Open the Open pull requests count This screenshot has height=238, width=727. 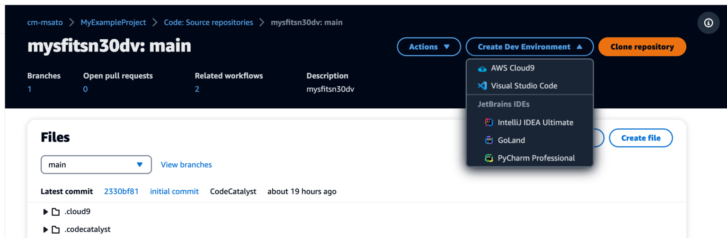tap(85, 89)
